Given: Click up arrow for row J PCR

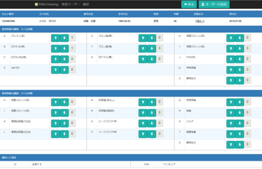Looking at the screenshot, I should [231, 59].
